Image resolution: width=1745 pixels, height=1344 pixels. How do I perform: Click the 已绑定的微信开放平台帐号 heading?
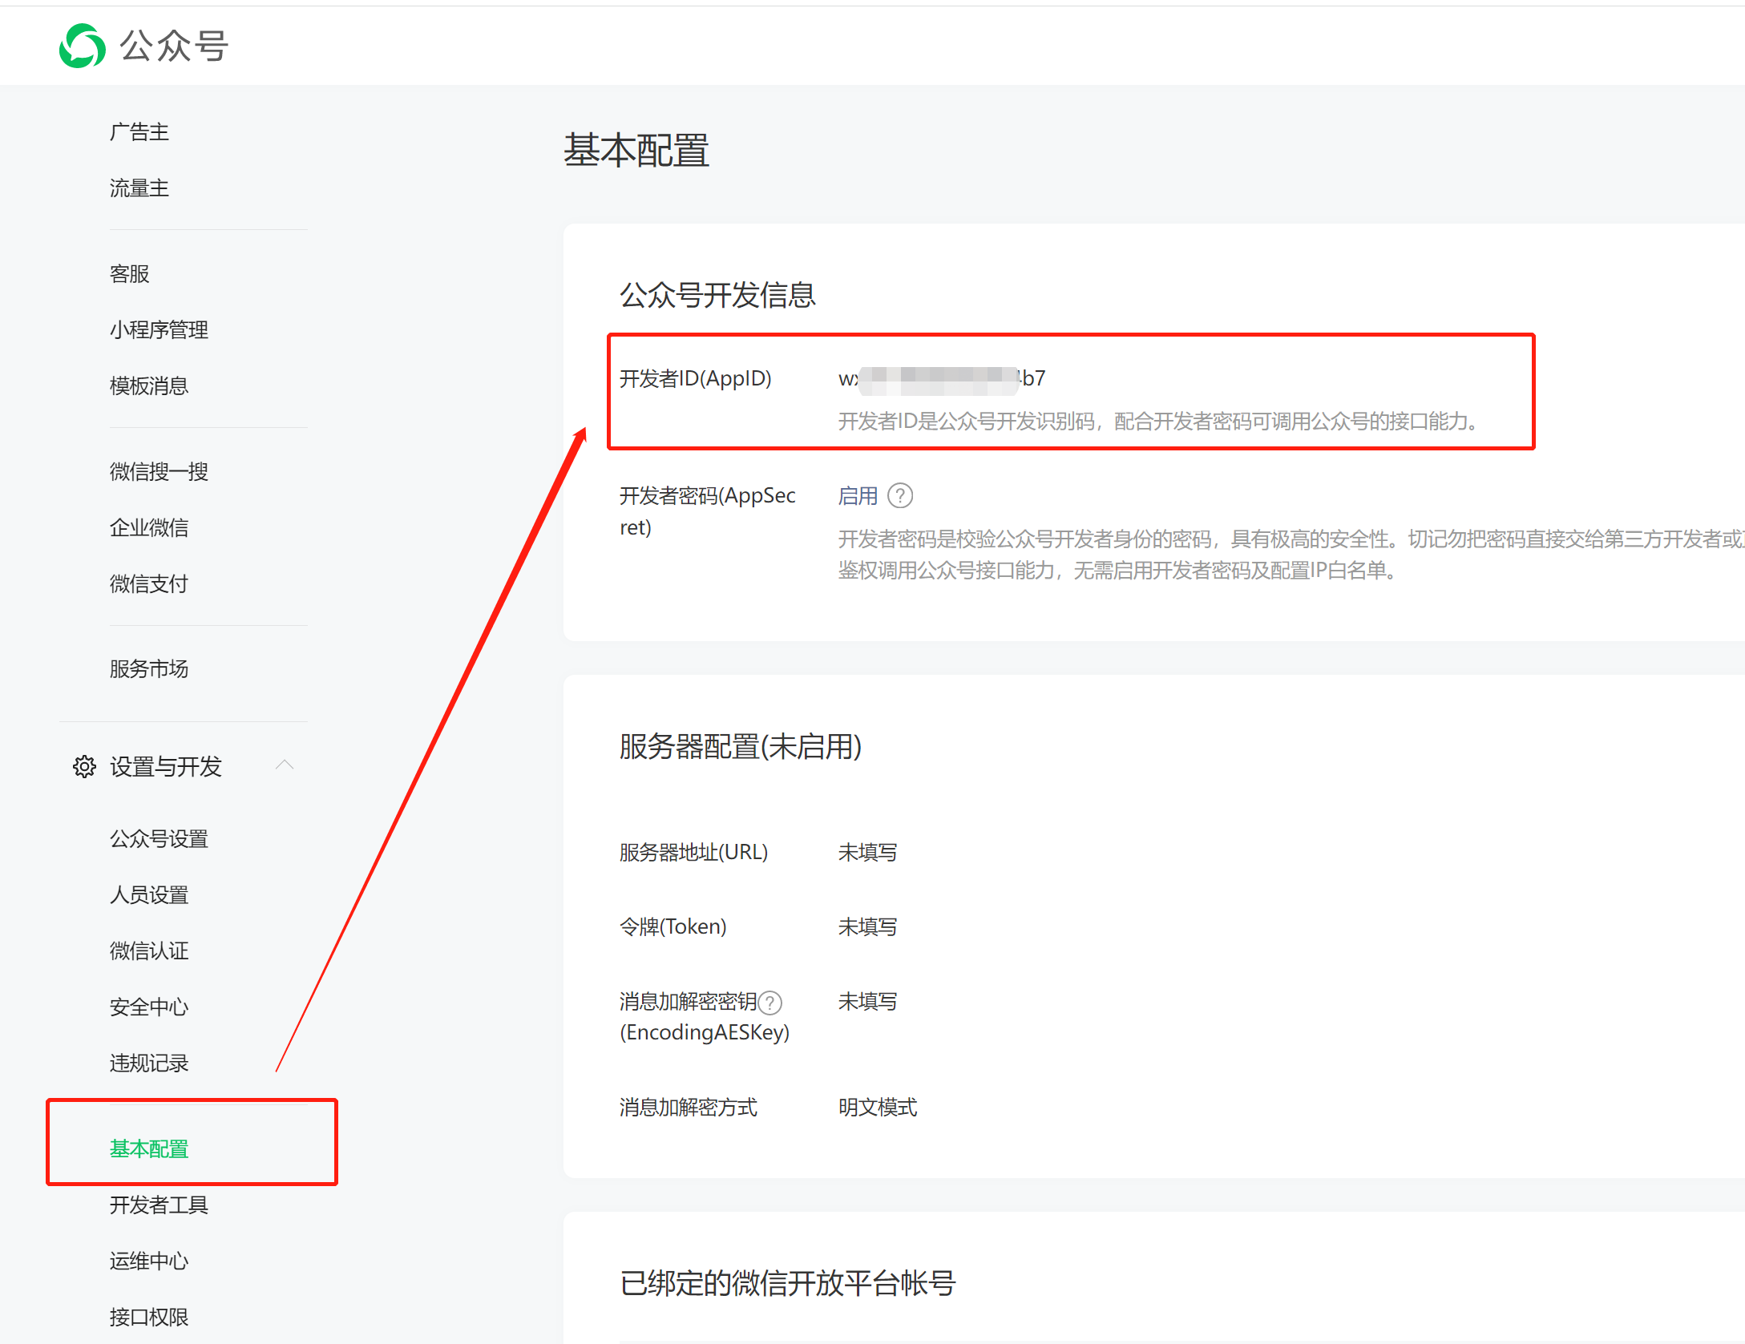point(787,1283)
